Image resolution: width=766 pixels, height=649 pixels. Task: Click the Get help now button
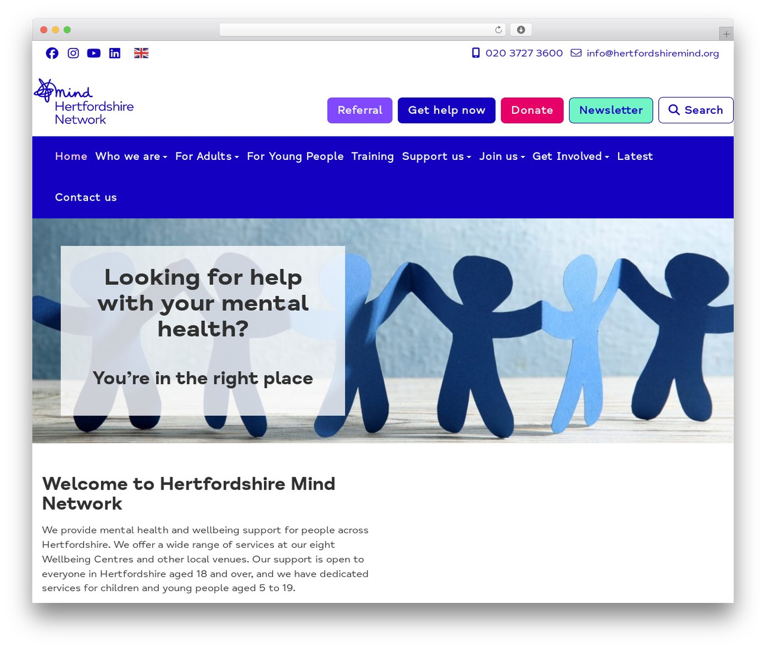point(446,110)
